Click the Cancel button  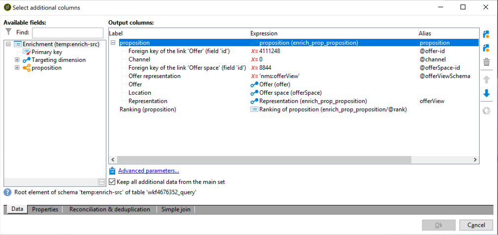476,225
